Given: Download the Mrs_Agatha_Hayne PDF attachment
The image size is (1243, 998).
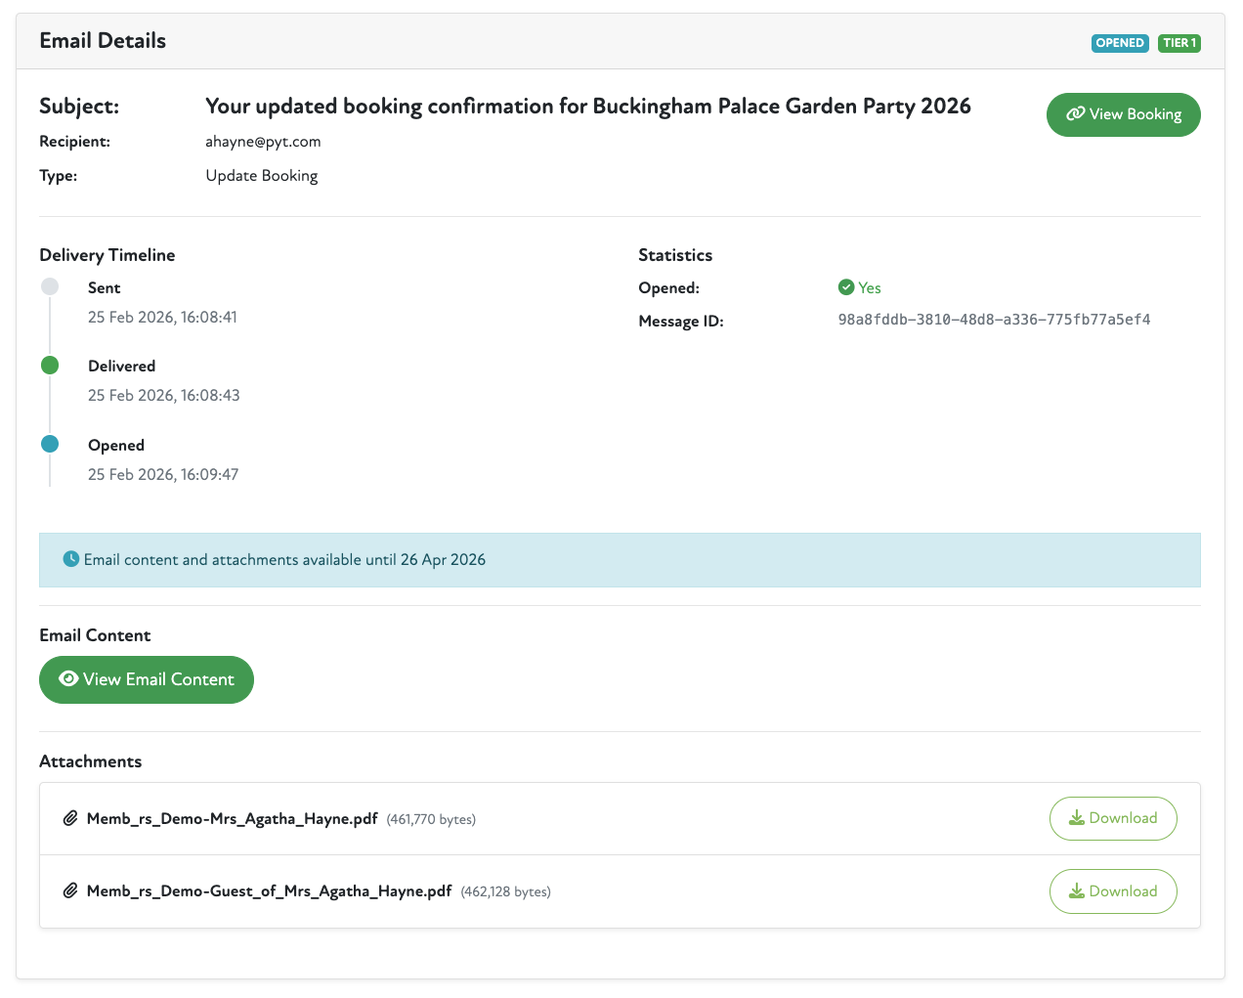Looking at the screenshot, I should tap(1112, 818).
